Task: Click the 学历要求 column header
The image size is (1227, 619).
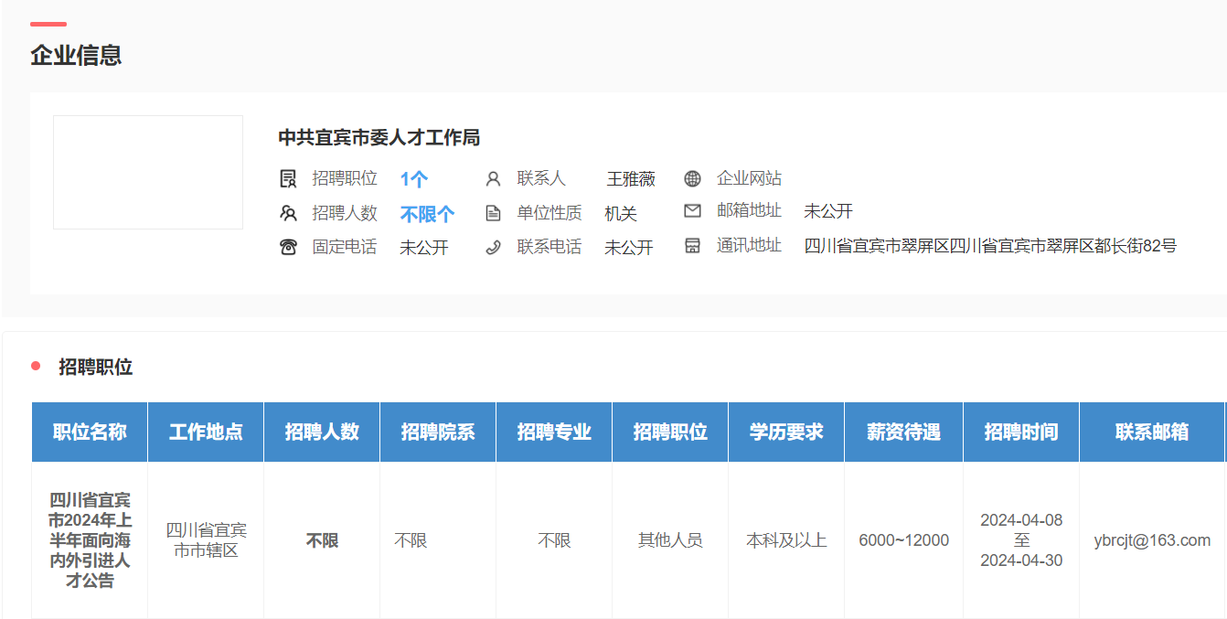Action: click(x=786, y=432)
